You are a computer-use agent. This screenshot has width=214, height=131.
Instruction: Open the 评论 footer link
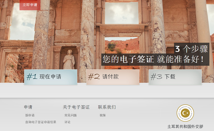pos(67,122)
